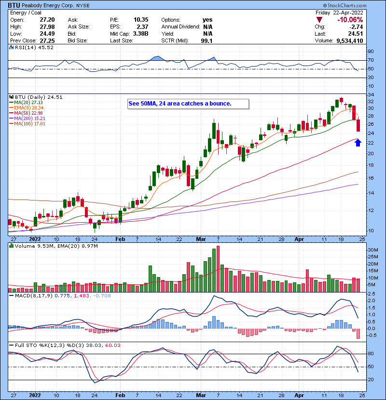The image size is (386, 400).
Task: Click the stochastic %D value 60.03
Action: (112, 346)
